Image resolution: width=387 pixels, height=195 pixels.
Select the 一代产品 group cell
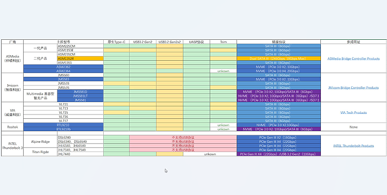[x=40, y=48]
